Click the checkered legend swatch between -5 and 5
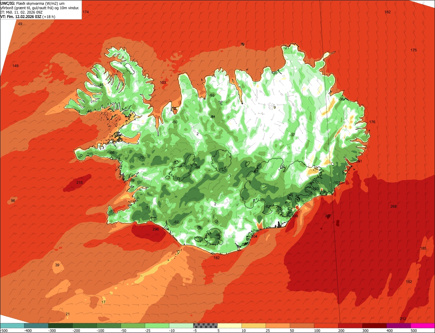 coord(205,326)
